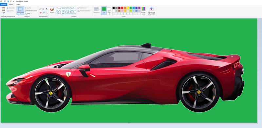Click the Recortar button

coord(11,8)
